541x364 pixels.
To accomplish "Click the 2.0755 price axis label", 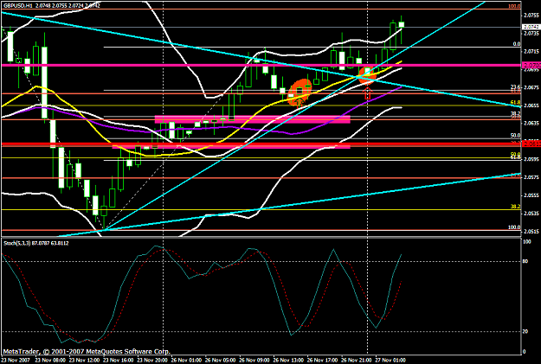I will [531, 16].
